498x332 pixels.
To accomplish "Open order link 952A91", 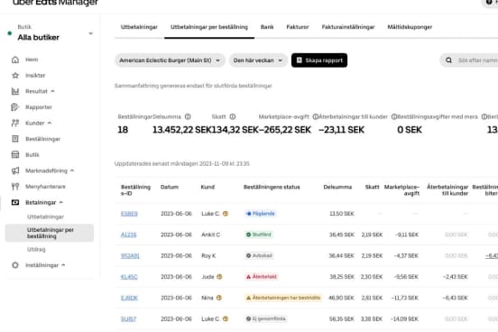I will [130, 255].
